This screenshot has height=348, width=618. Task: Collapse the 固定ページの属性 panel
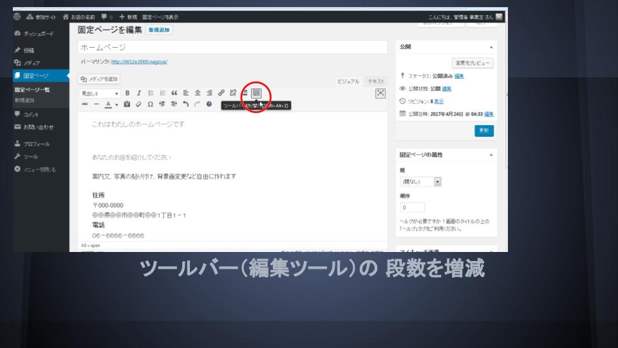click(492, 155)
